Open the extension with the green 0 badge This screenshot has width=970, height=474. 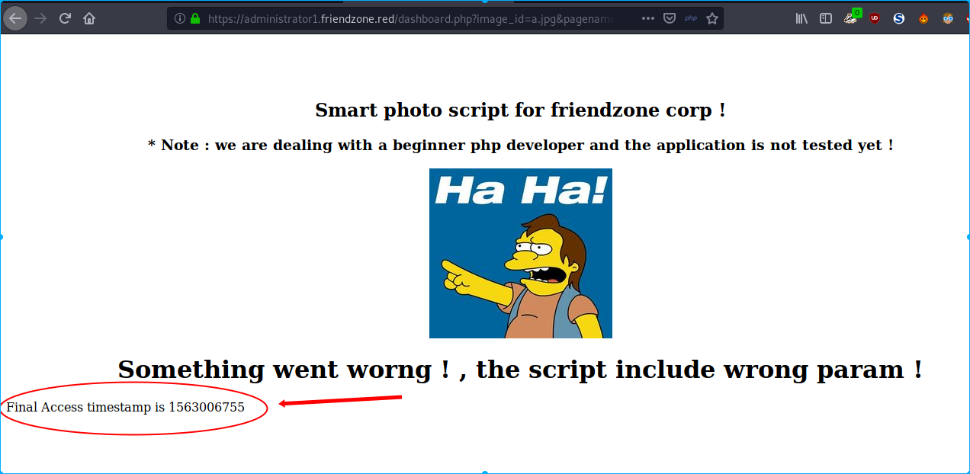(851, 18)
